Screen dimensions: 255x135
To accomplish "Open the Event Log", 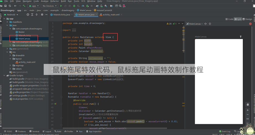I will [225, 131].
